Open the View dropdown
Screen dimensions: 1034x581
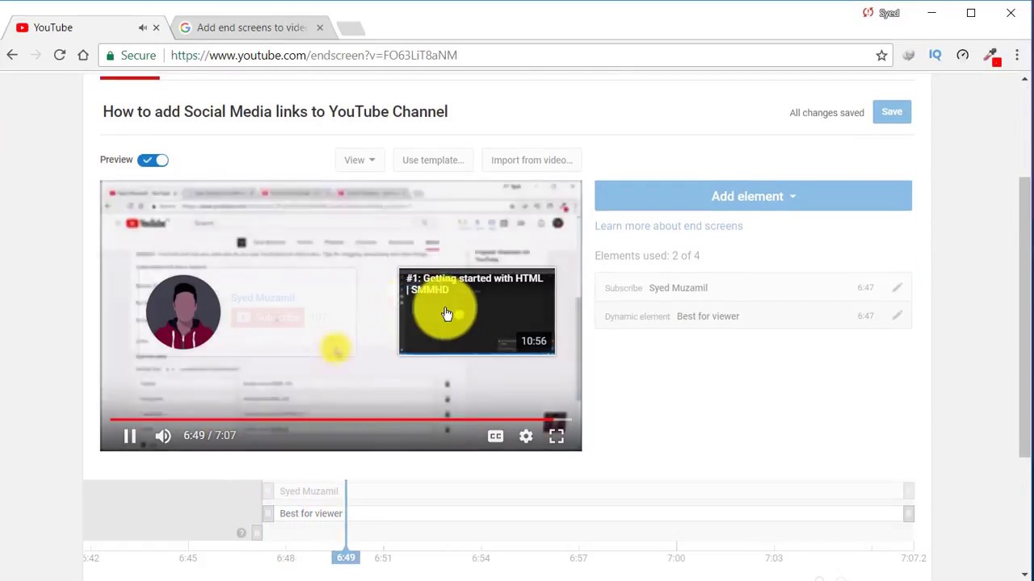[359, 160]
